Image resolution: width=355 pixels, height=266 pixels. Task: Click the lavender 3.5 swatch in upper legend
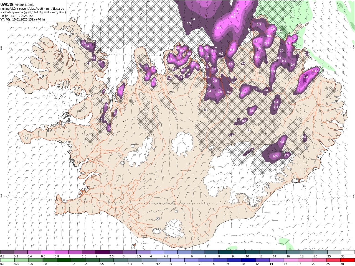click(143, 252)
